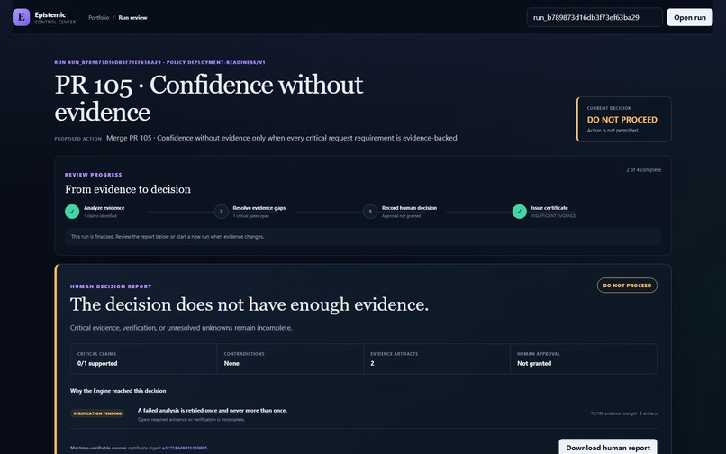Click the 'Action is not permitted' text
This screenshot has height=454, width=726.
coord(613,131)
